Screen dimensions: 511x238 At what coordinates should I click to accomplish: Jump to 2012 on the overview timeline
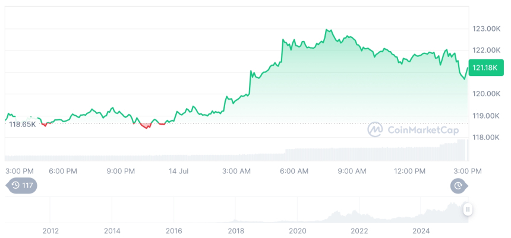tap(51, 231)
